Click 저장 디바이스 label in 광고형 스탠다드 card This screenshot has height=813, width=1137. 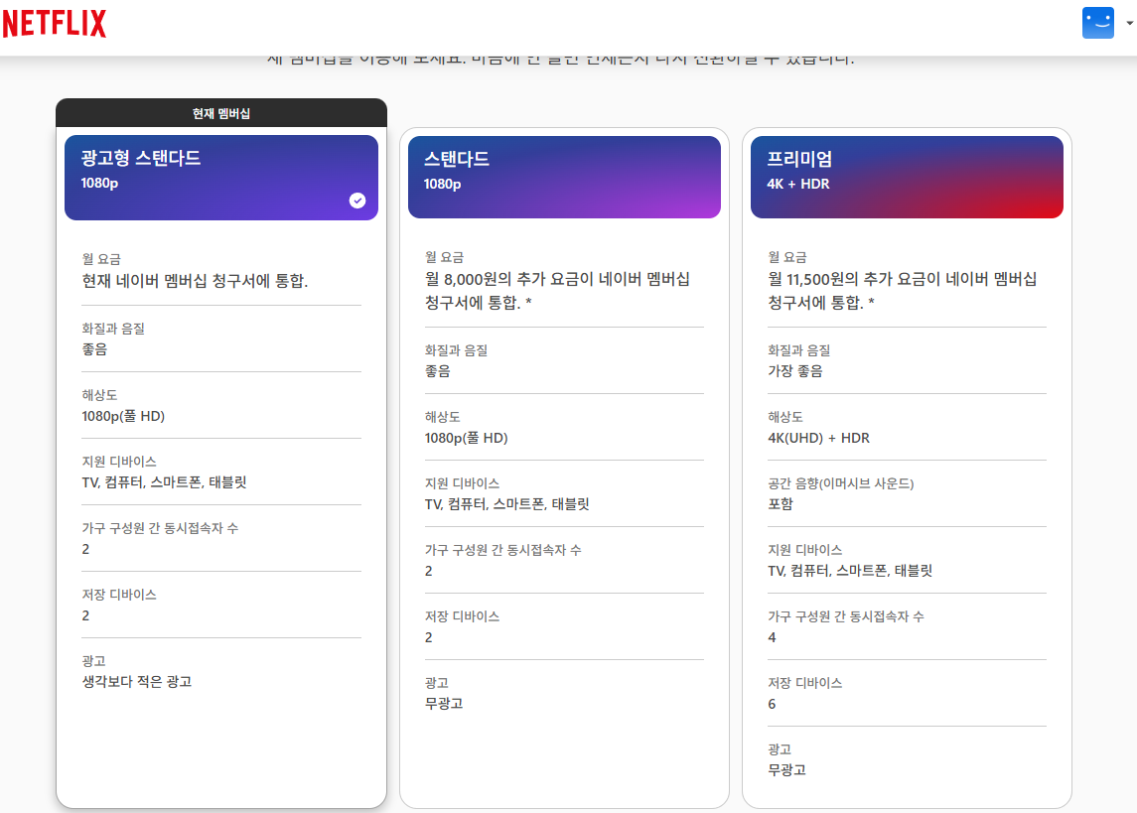(x=119, y=595)
